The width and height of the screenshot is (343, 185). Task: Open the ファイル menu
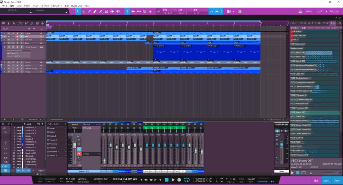(4, 6)
